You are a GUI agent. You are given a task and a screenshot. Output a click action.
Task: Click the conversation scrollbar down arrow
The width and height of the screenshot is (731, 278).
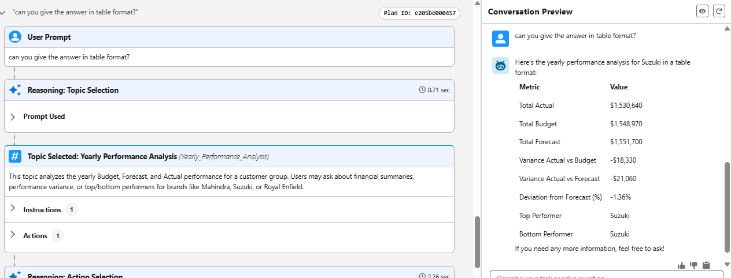click(727, 265)
